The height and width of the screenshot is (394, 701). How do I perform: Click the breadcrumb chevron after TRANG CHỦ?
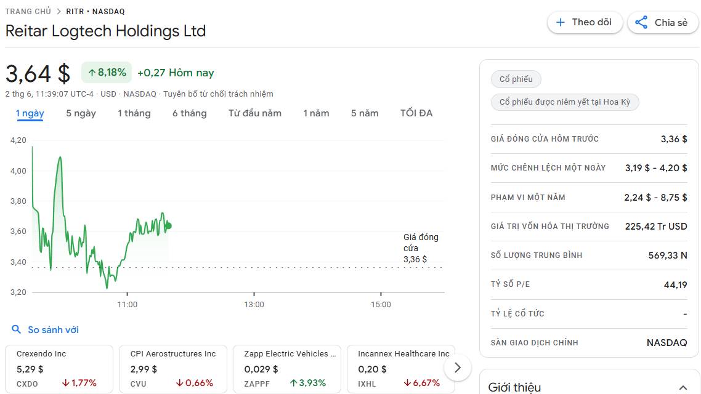click(x=59, y=12)
